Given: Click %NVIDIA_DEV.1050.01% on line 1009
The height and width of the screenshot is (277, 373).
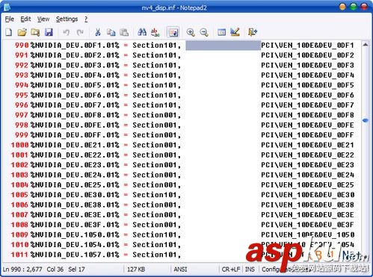Looking at the screenshot, I should click(x=75, y=234).
